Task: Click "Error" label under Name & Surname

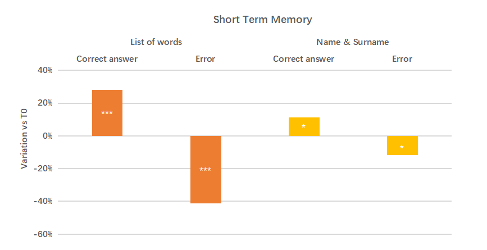Action: point(402,59)
